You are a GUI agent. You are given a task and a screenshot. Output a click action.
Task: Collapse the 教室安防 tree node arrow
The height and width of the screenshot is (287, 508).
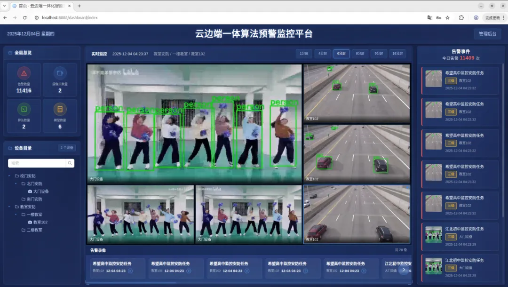point(9,207)
